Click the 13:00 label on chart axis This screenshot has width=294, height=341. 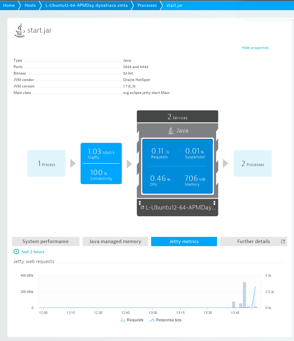[x=153, y=313]
